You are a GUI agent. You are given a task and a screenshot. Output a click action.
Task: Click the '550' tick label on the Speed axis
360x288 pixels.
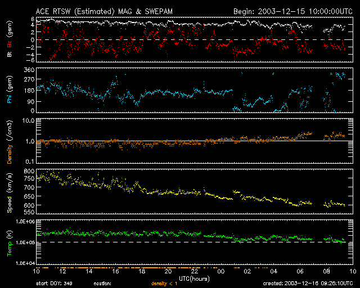[x=29, y=212]
